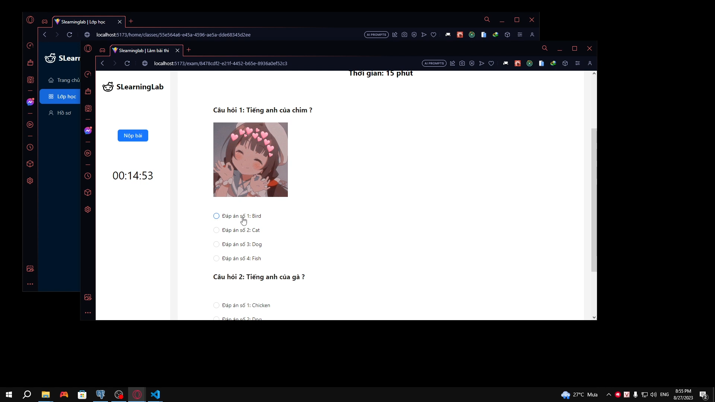The image size is (715, 402).
Task: Click scroll down arrow of exam page
Action: point(594,317)
